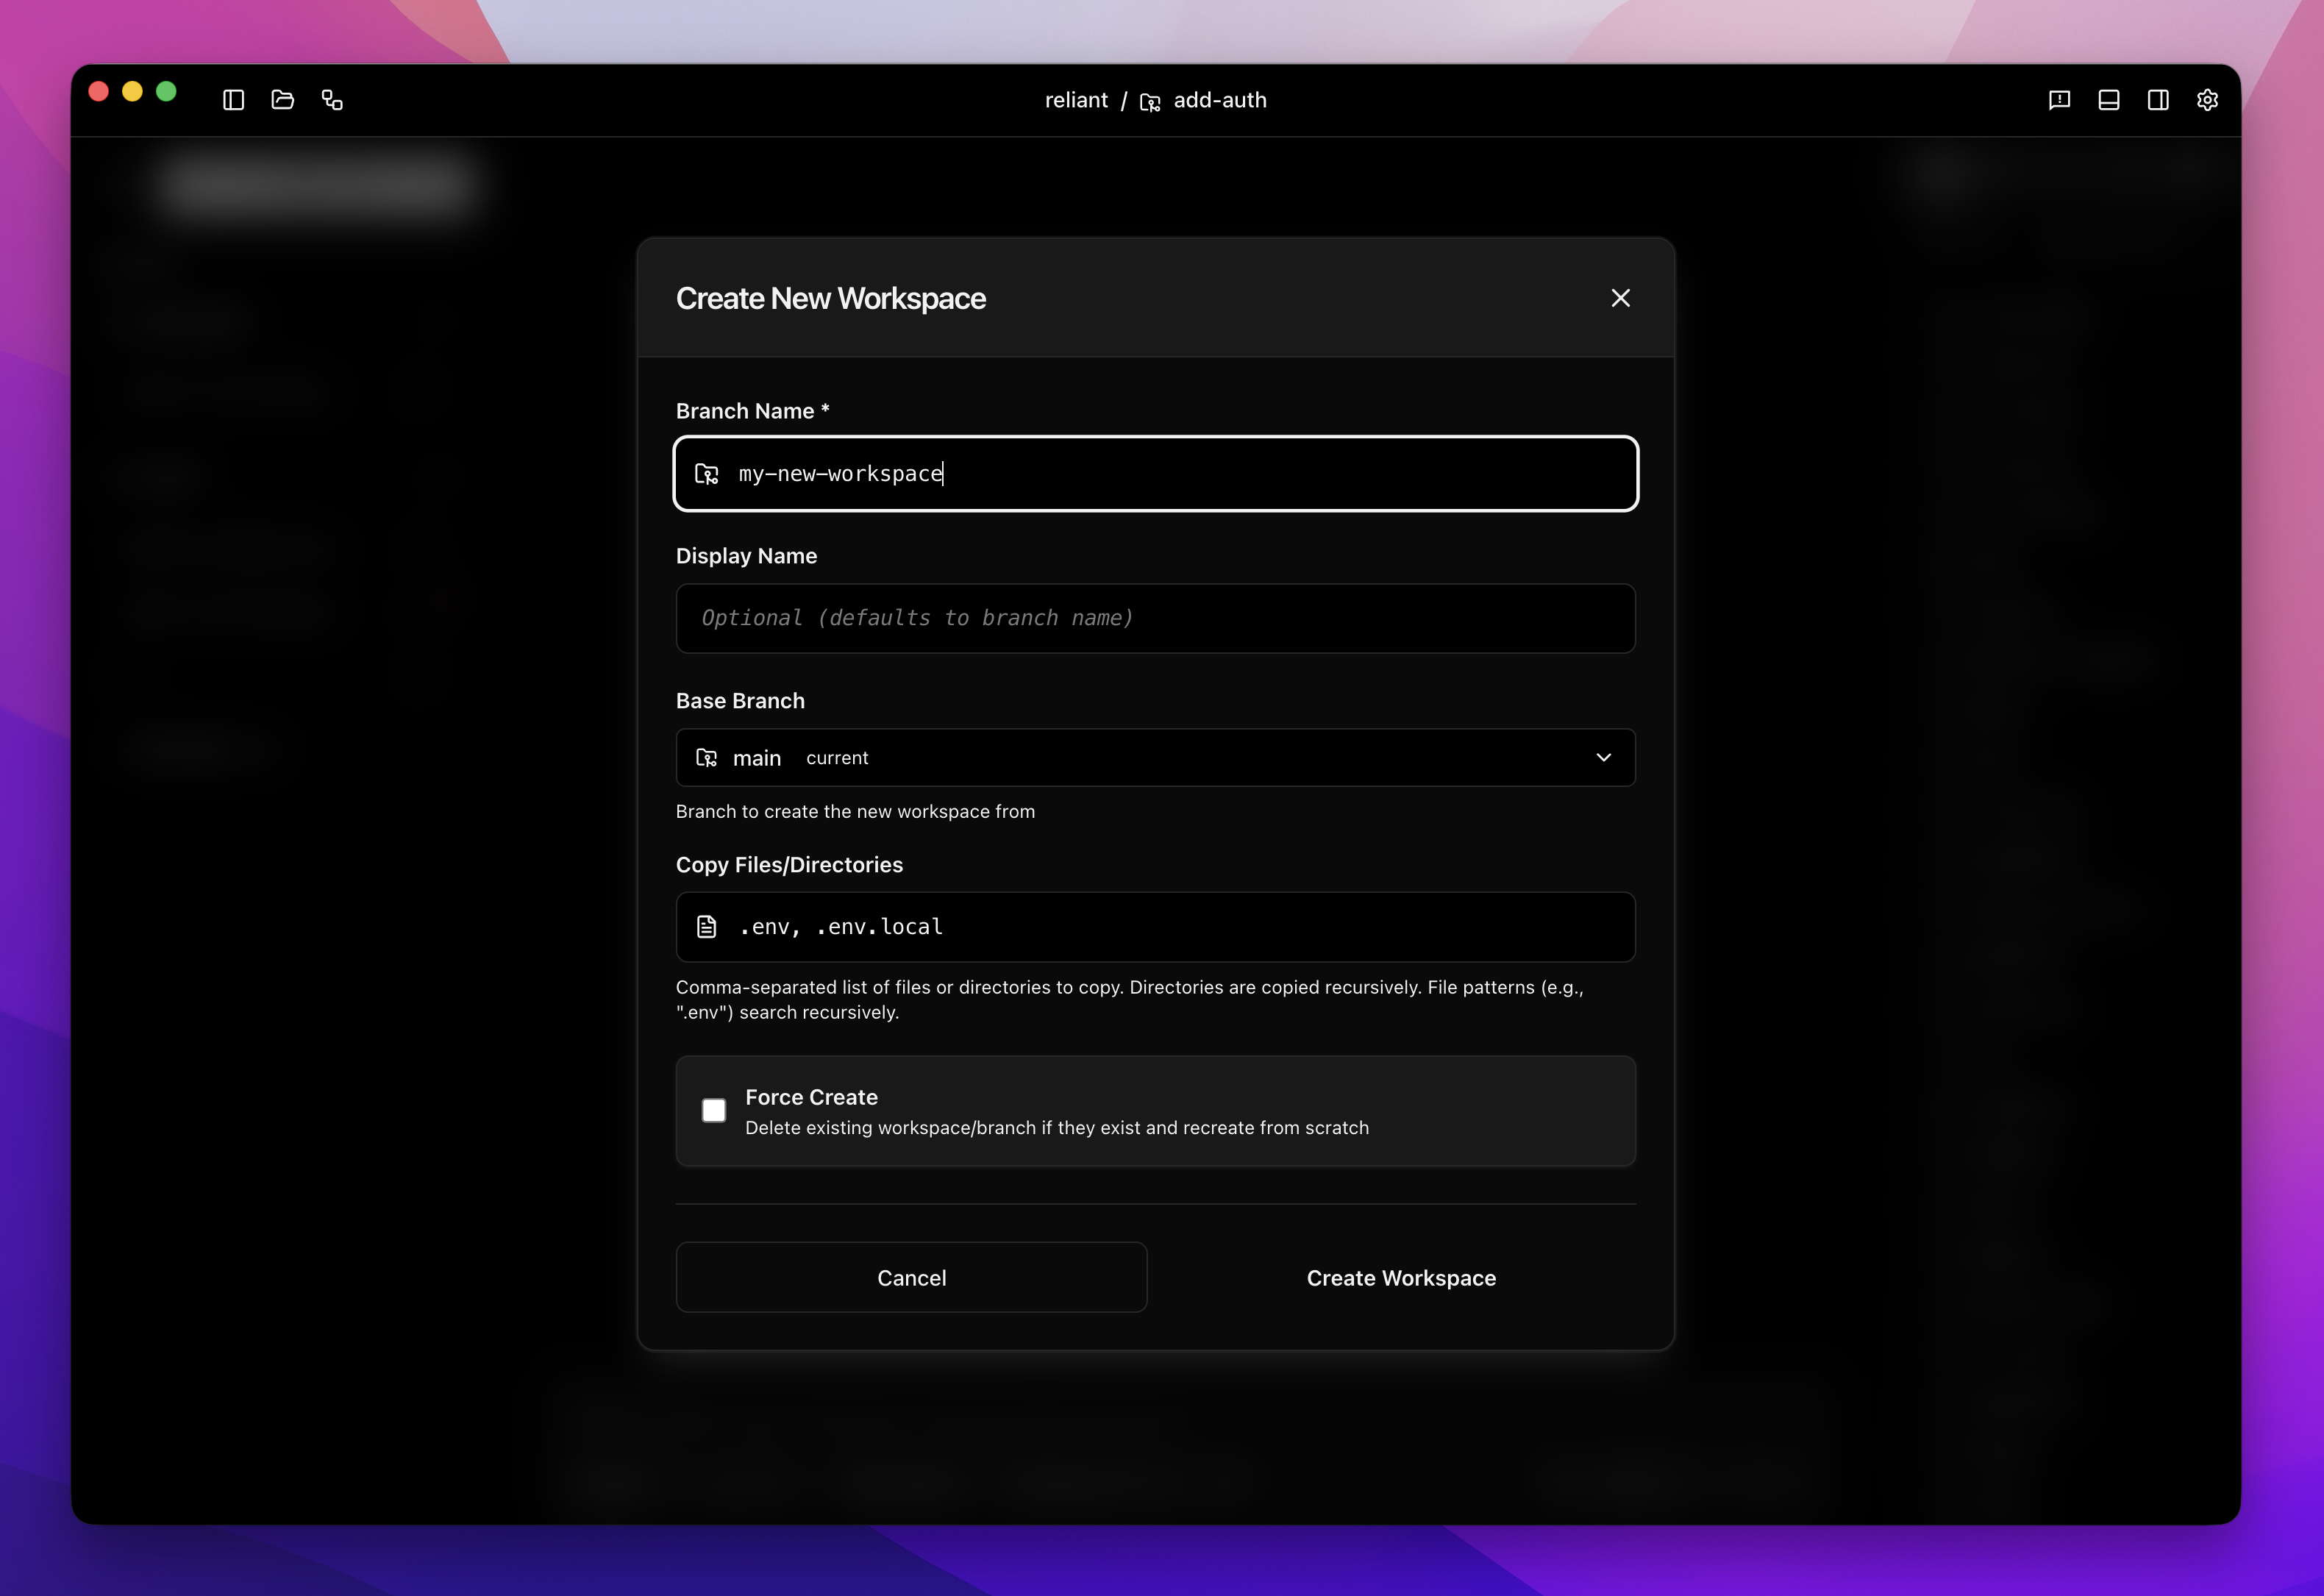Image resolution: width=2324 pixels, height=1596 pixels.
Task: Click the branch icon inside the Branch Name field
Action: (x=707, y=474)
